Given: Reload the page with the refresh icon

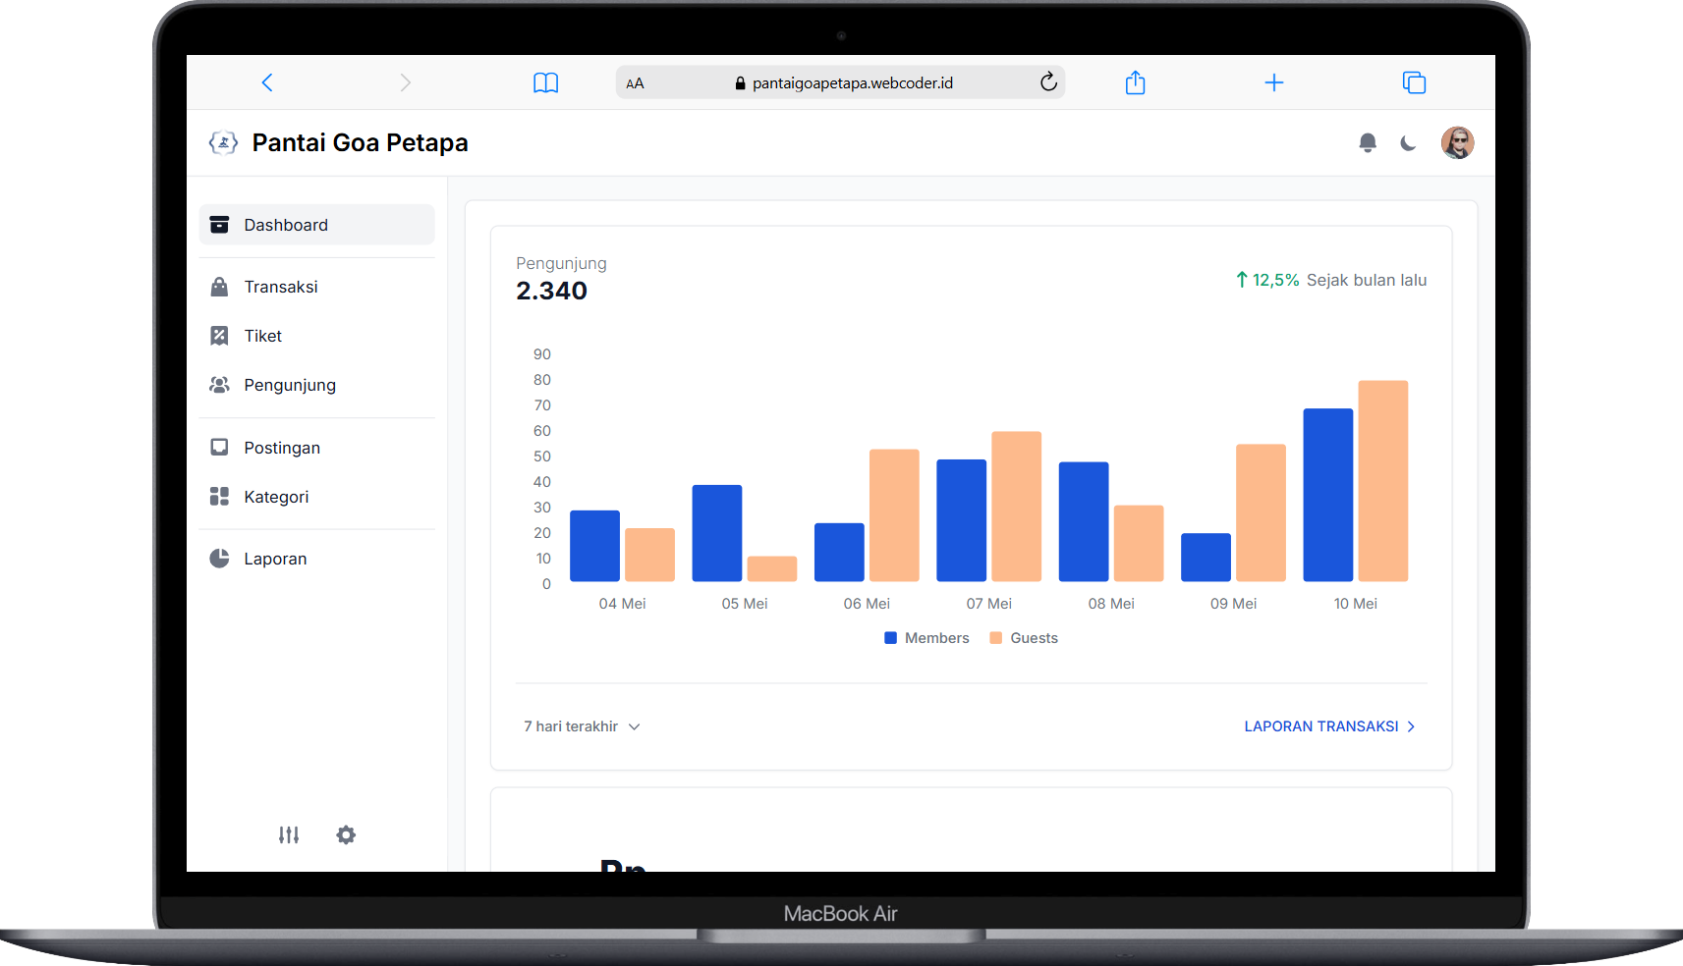Looking at the screenshot, I should [x=1048, y=82].
